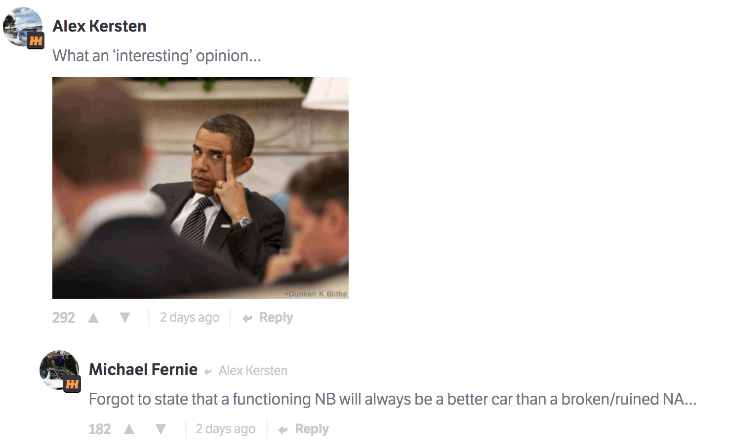Click the Michael Fernie author name
The width and height of the screenshot is (732, 448).
(x=143, y=370)
